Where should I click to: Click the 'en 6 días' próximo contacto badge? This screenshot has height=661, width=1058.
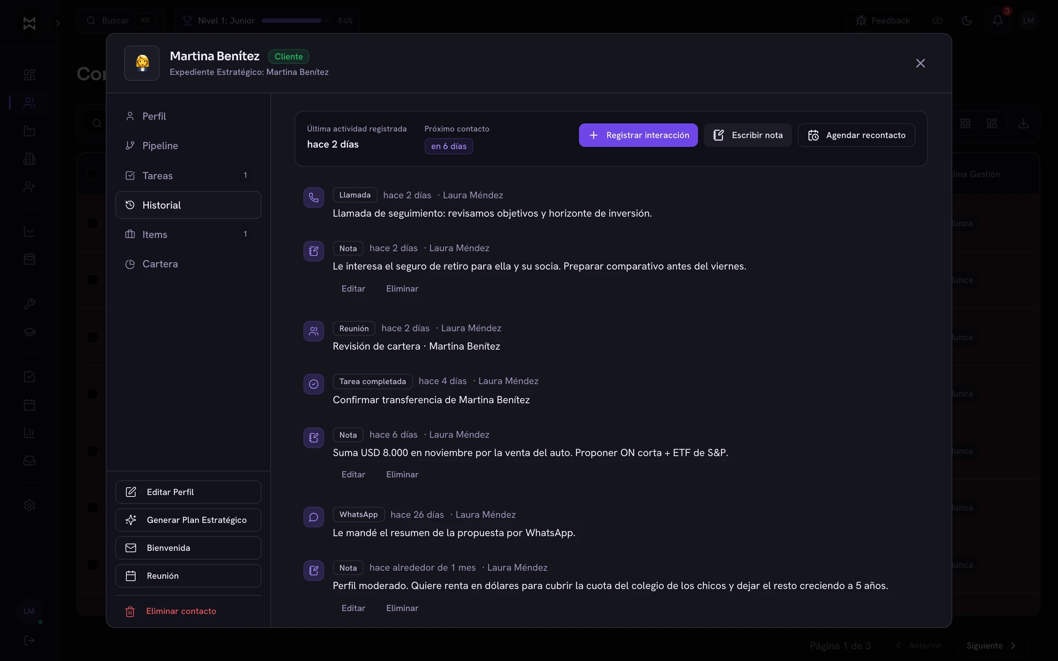point(449,146)
